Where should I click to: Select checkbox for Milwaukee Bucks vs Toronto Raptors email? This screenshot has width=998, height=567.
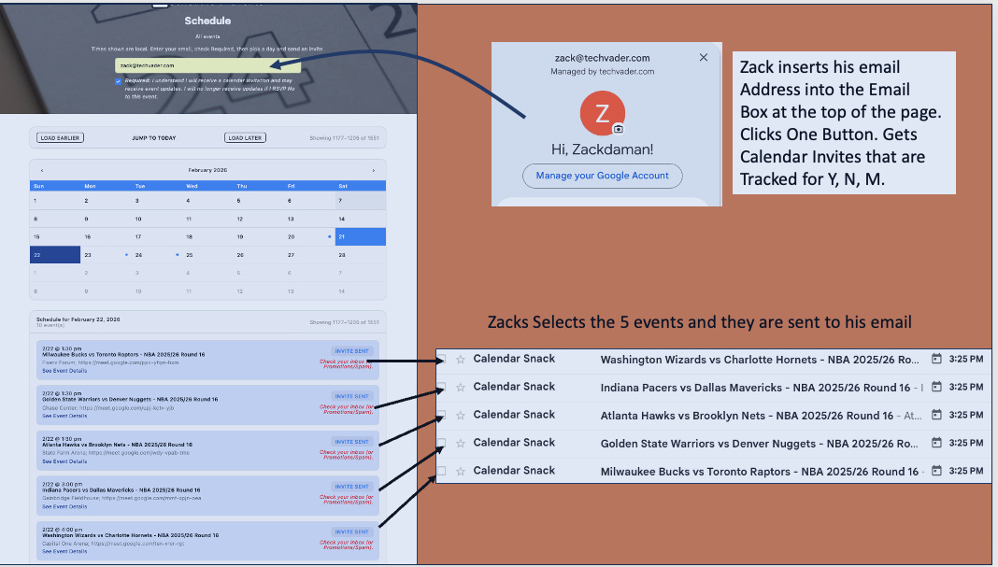click(442, 471)
